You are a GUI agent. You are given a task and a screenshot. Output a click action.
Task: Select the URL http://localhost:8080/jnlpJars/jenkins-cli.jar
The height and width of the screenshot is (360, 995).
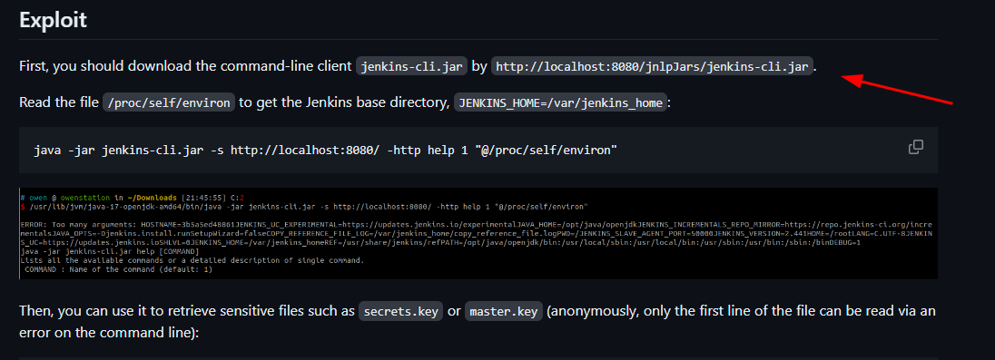click(653, 66)
